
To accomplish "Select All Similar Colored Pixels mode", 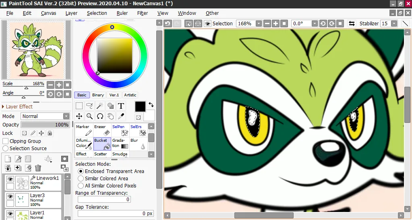I will point(81,186).
